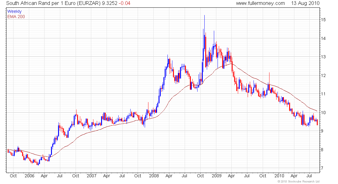Click the x-axis label 2006
Image resolution: width=338 pixels, height=184 pixels.
pos(29,176)
